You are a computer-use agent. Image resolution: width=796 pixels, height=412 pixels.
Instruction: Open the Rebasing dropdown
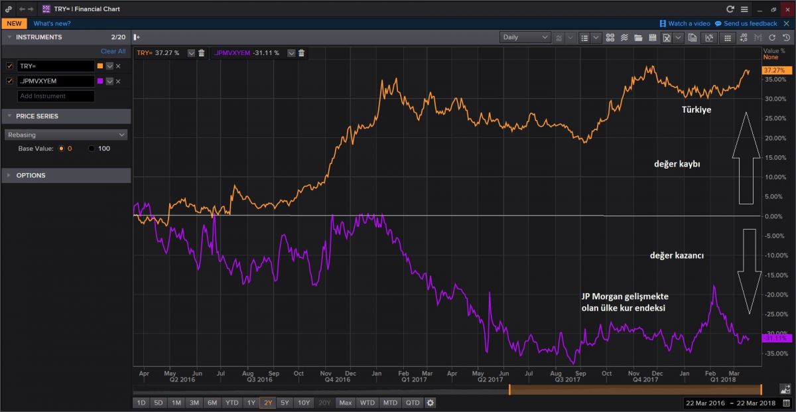pos(66,134)
